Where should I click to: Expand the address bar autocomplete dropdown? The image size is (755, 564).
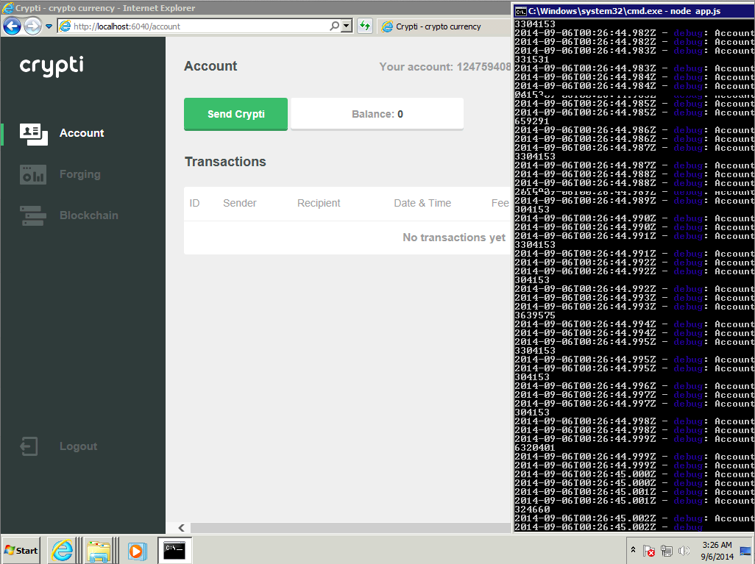[347, 26]
